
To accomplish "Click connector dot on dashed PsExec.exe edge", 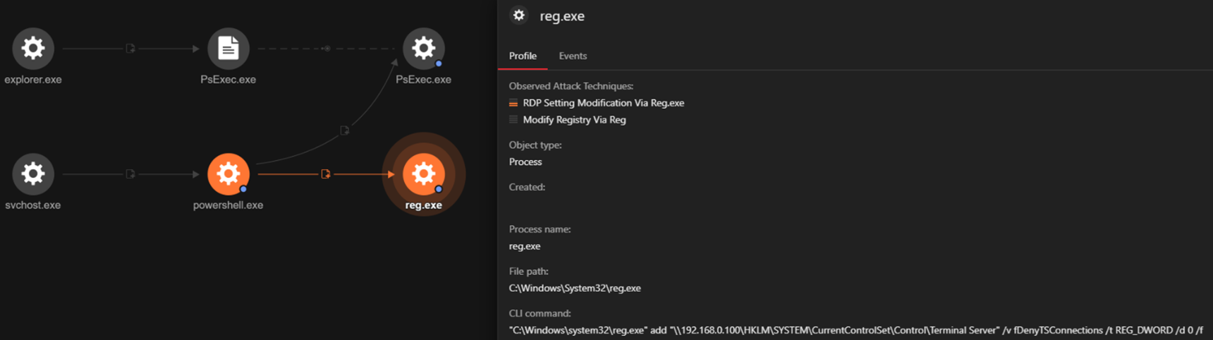I will coord(326,49).
